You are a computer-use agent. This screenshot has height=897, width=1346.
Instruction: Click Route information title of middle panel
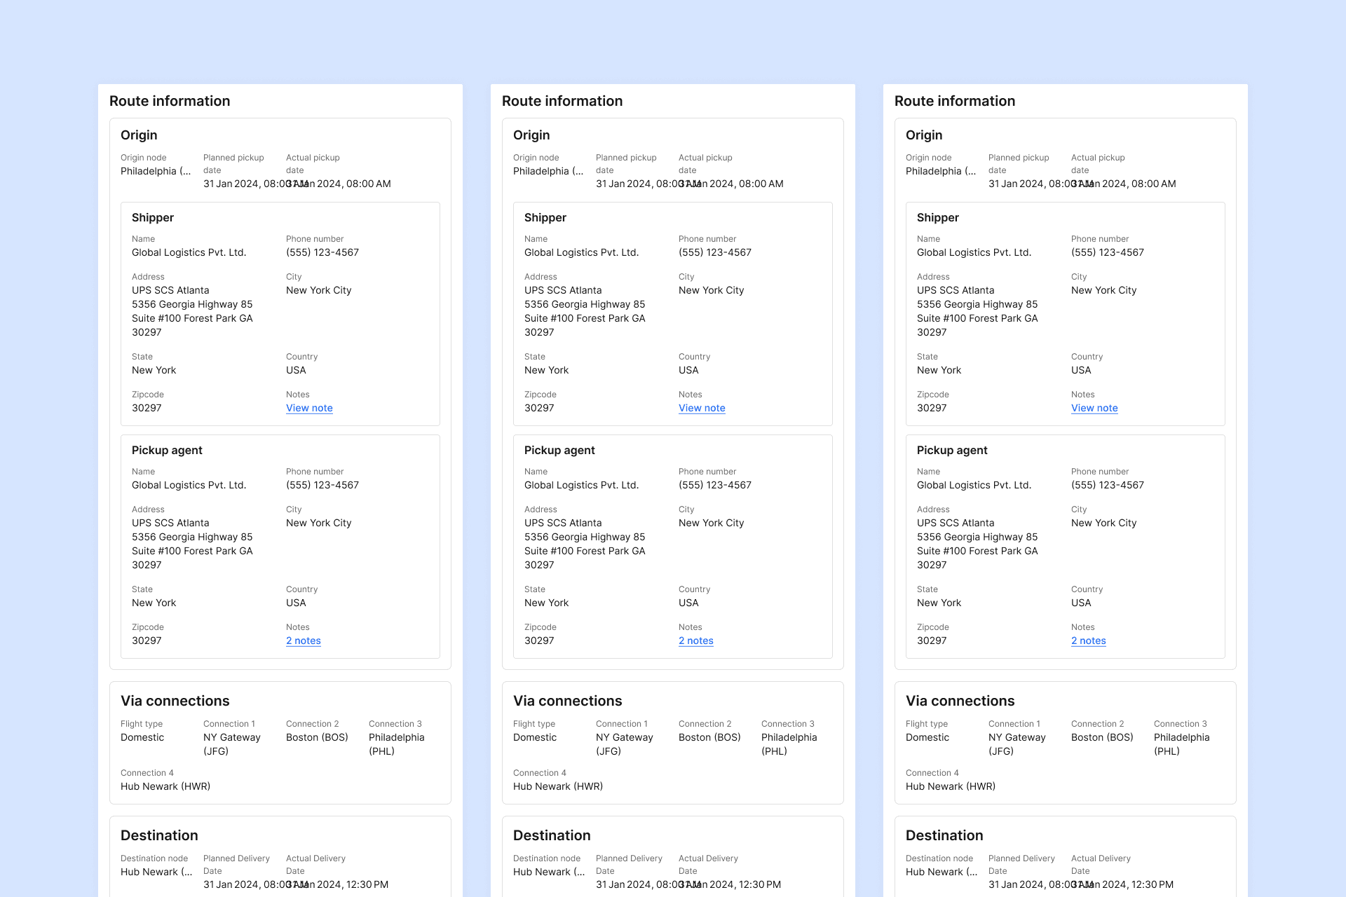[562, 101]
